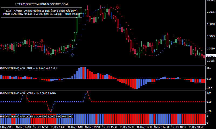The width and height of the screenshot is (216, 129).
Task: Click the 16 Dec 17:30 time label
Action: 162,127
